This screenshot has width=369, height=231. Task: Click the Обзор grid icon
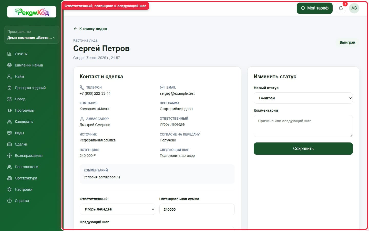(x=9, y=99)
